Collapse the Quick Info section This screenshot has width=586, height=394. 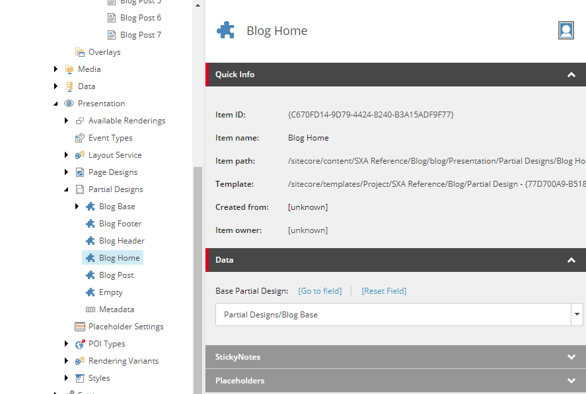[x=571, y=75]
